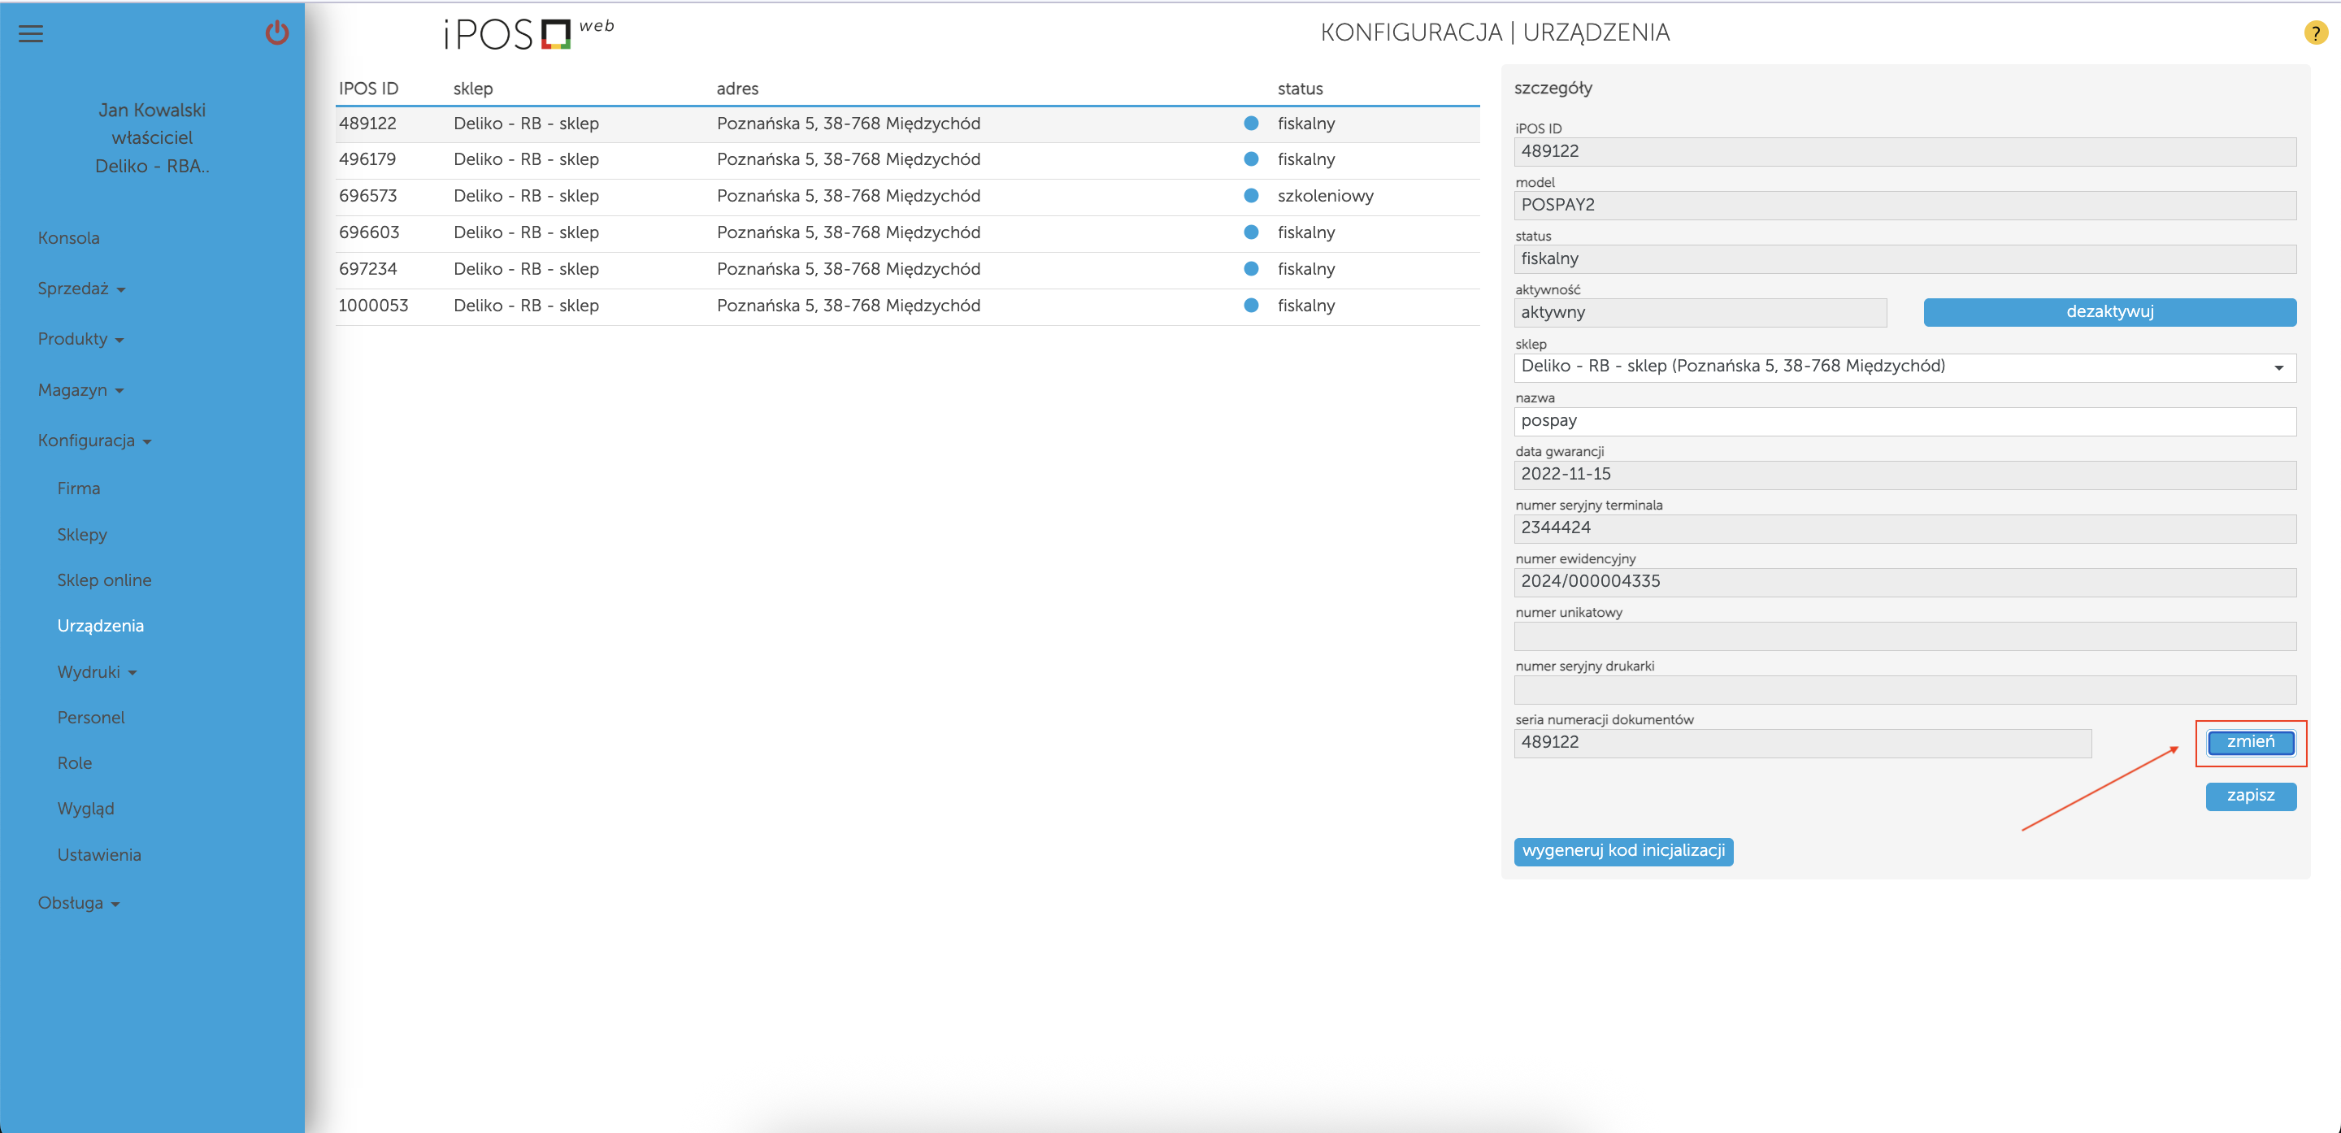
Task: Click adres column header
Action: [x=737, y=89]
